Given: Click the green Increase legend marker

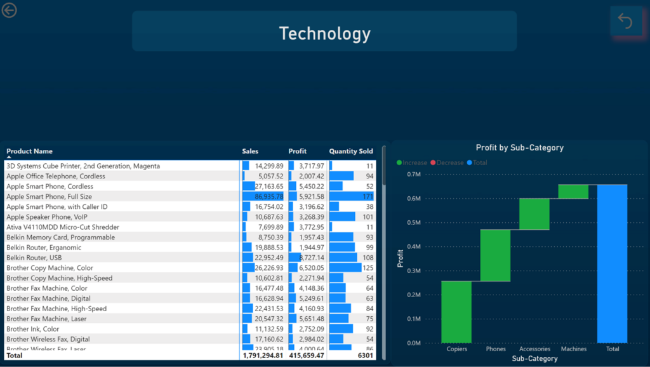Looking at the screenshot, I should [399, 163].
